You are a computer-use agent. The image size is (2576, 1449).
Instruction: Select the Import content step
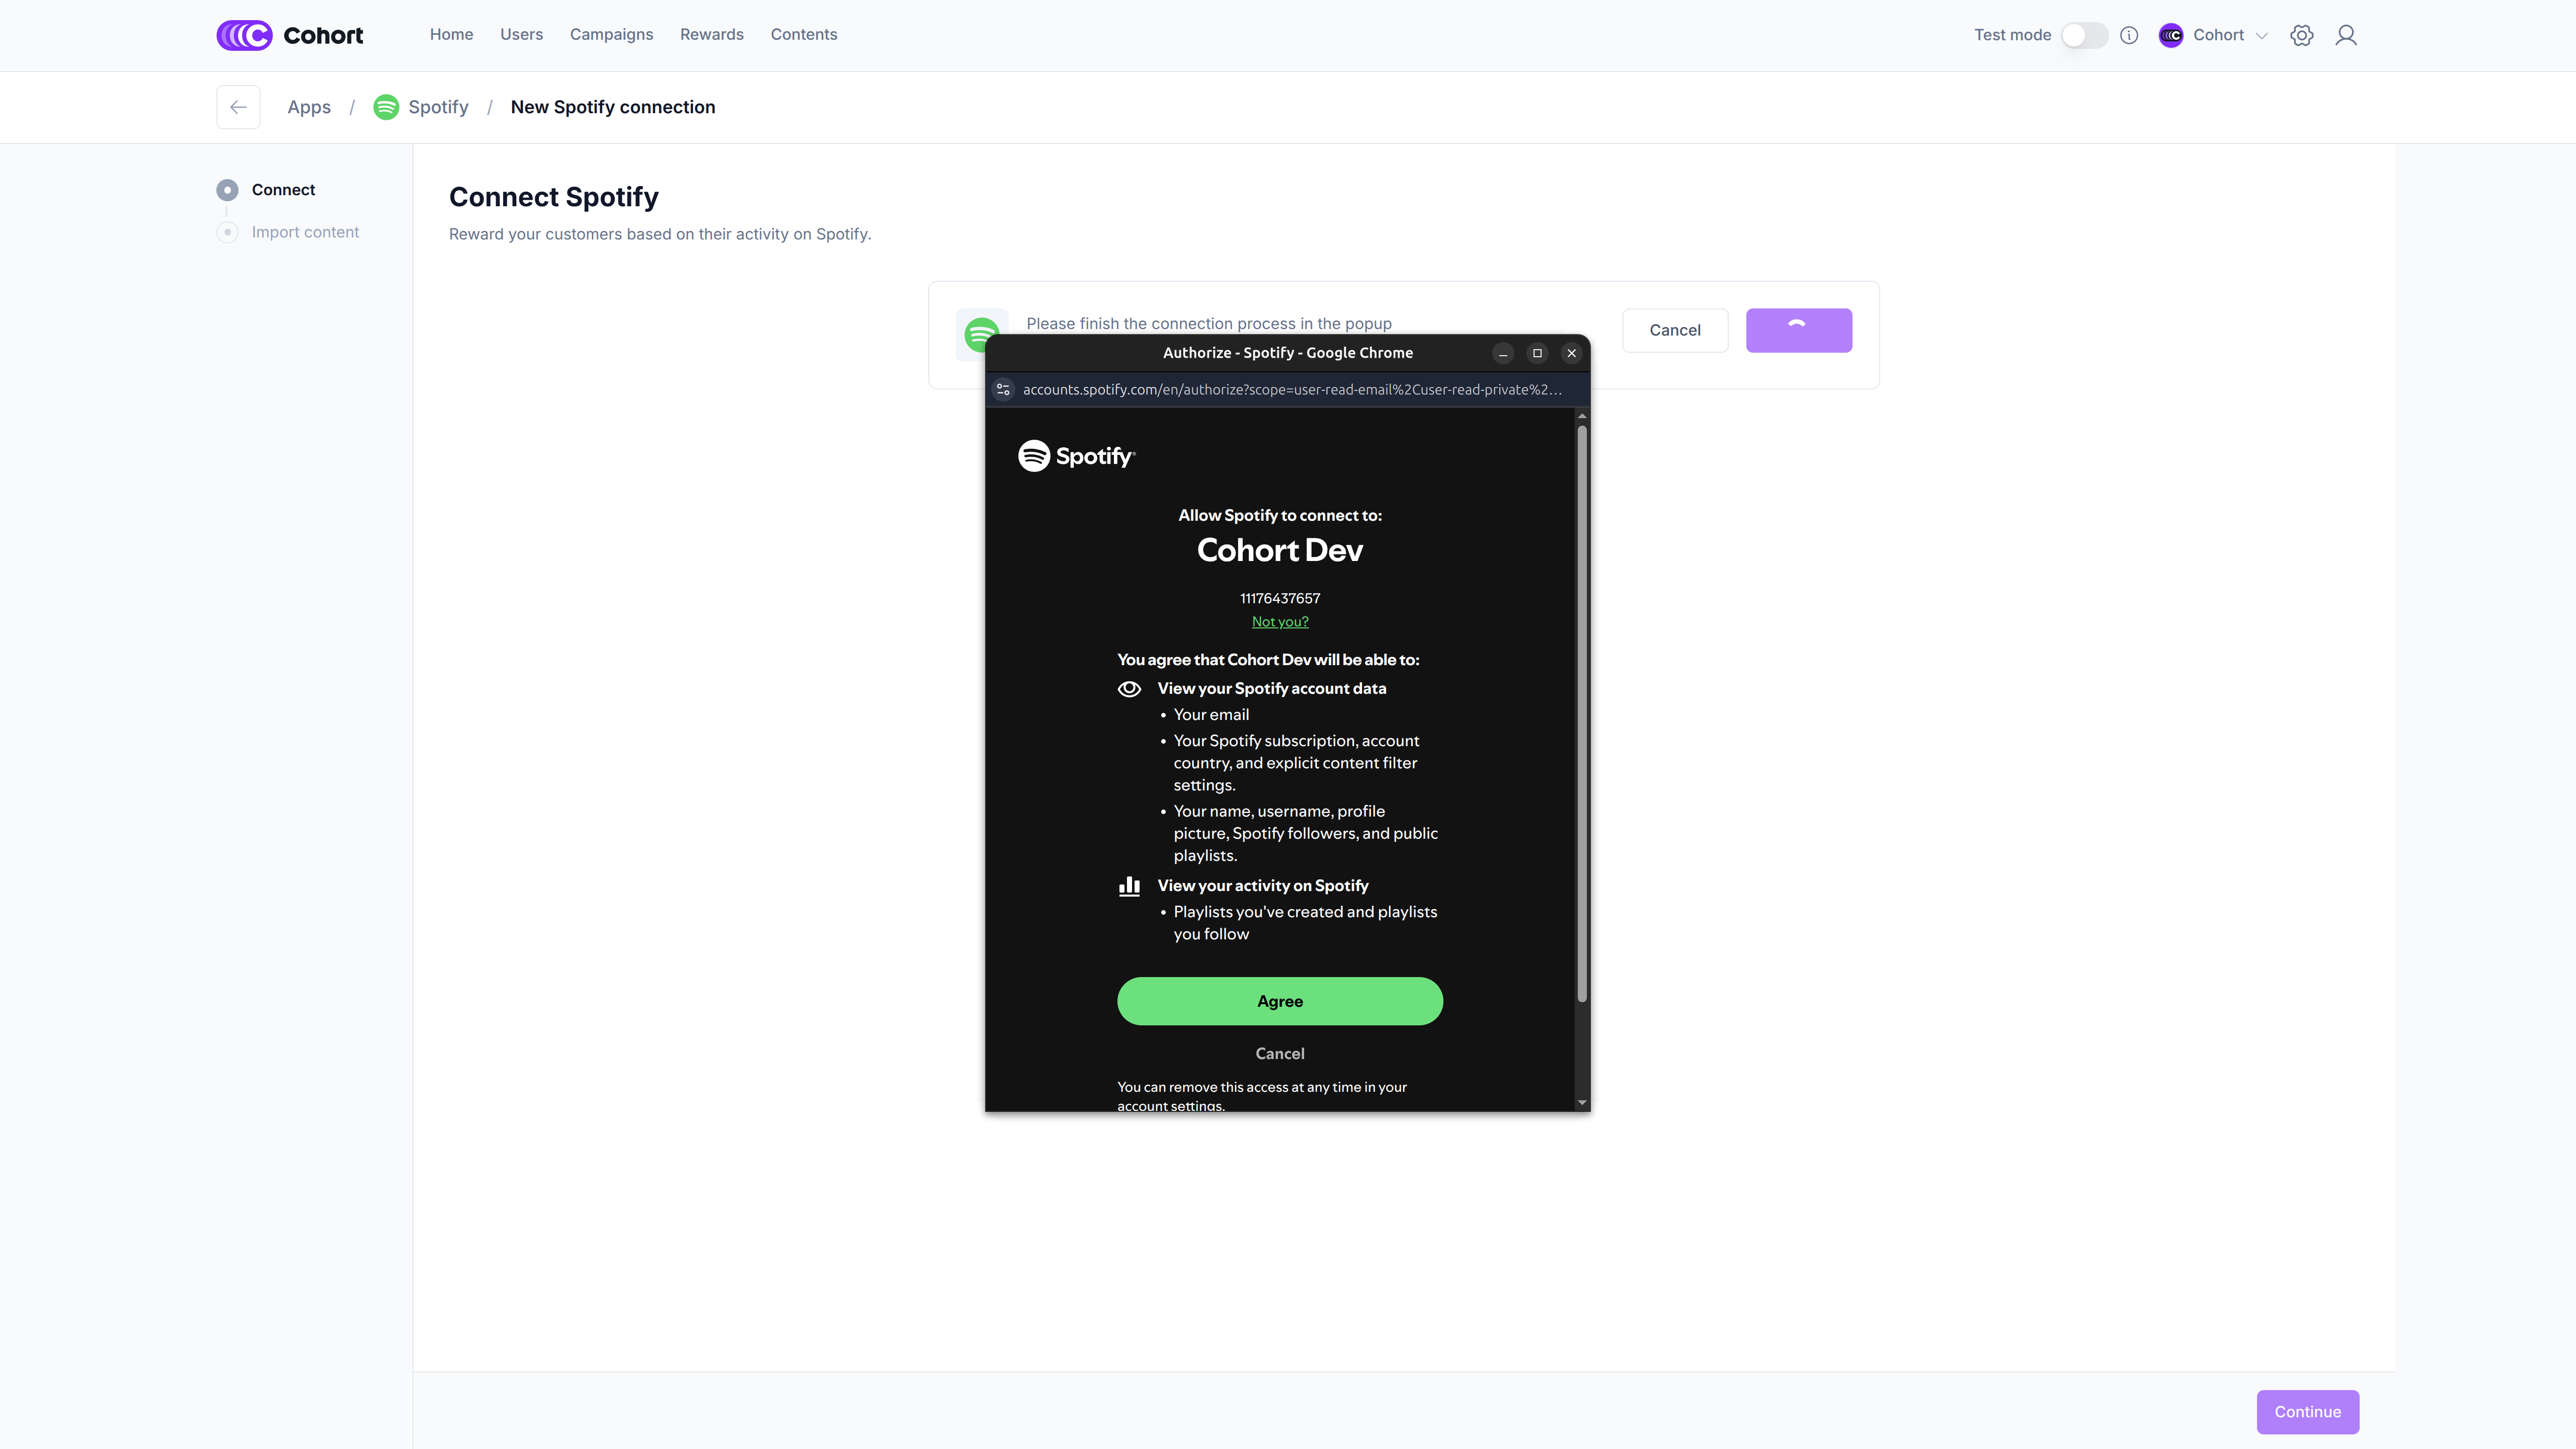[x=305, y=232]
